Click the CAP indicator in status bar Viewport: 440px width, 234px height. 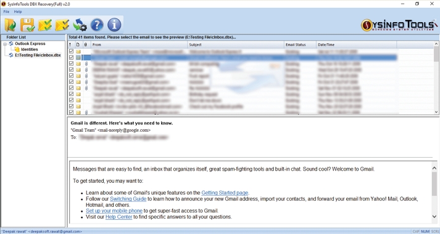point(415,232)
